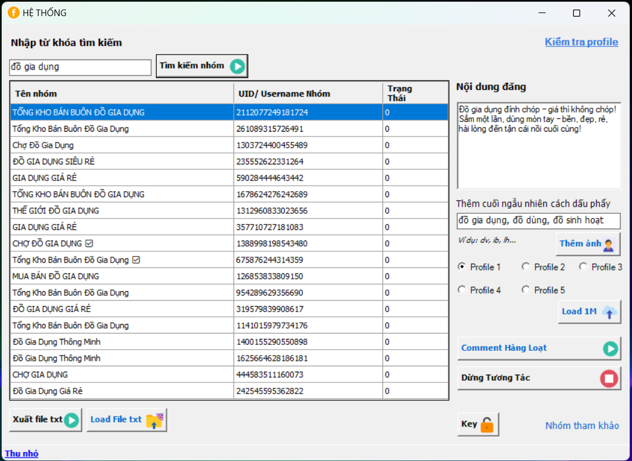Image resolution: width=632 pixels, height=461 pixels.
Task: Choose the Profile 3 radio option
Action: coord(583,267)
